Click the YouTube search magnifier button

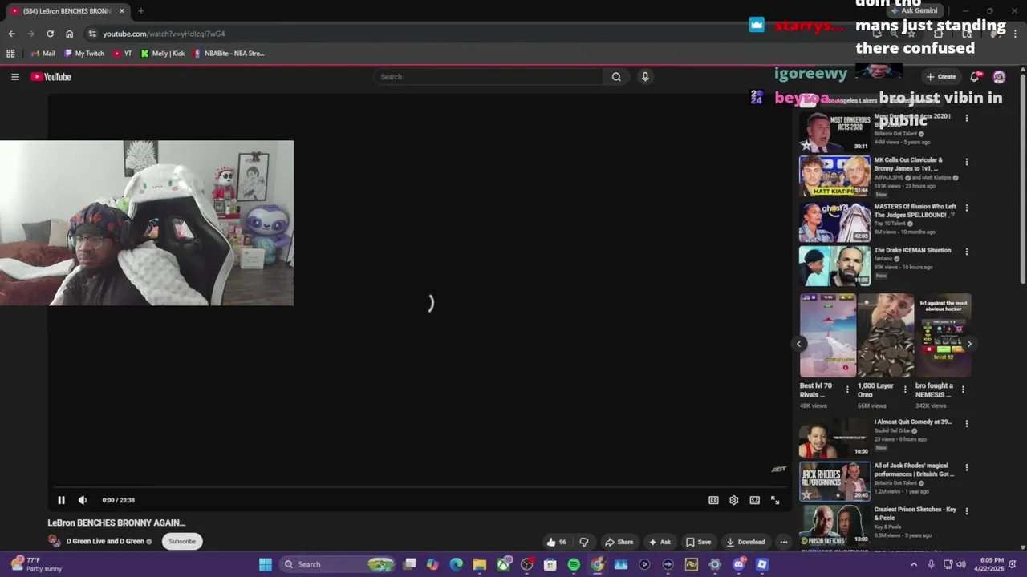pos(616,77)
